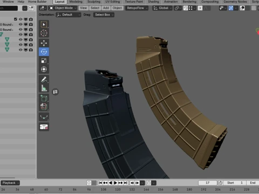The width and height of the screenshot is (259, 194).
Task: Play the animation forward
Action: pos(115,183)
